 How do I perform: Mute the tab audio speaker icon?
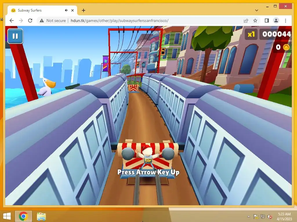tap(66, 10)
